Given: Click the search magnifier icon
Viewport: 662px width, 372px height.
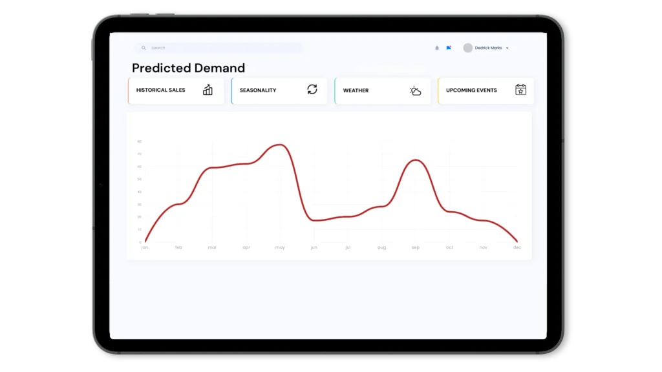Looking at the screenshot, I should 143,47.
